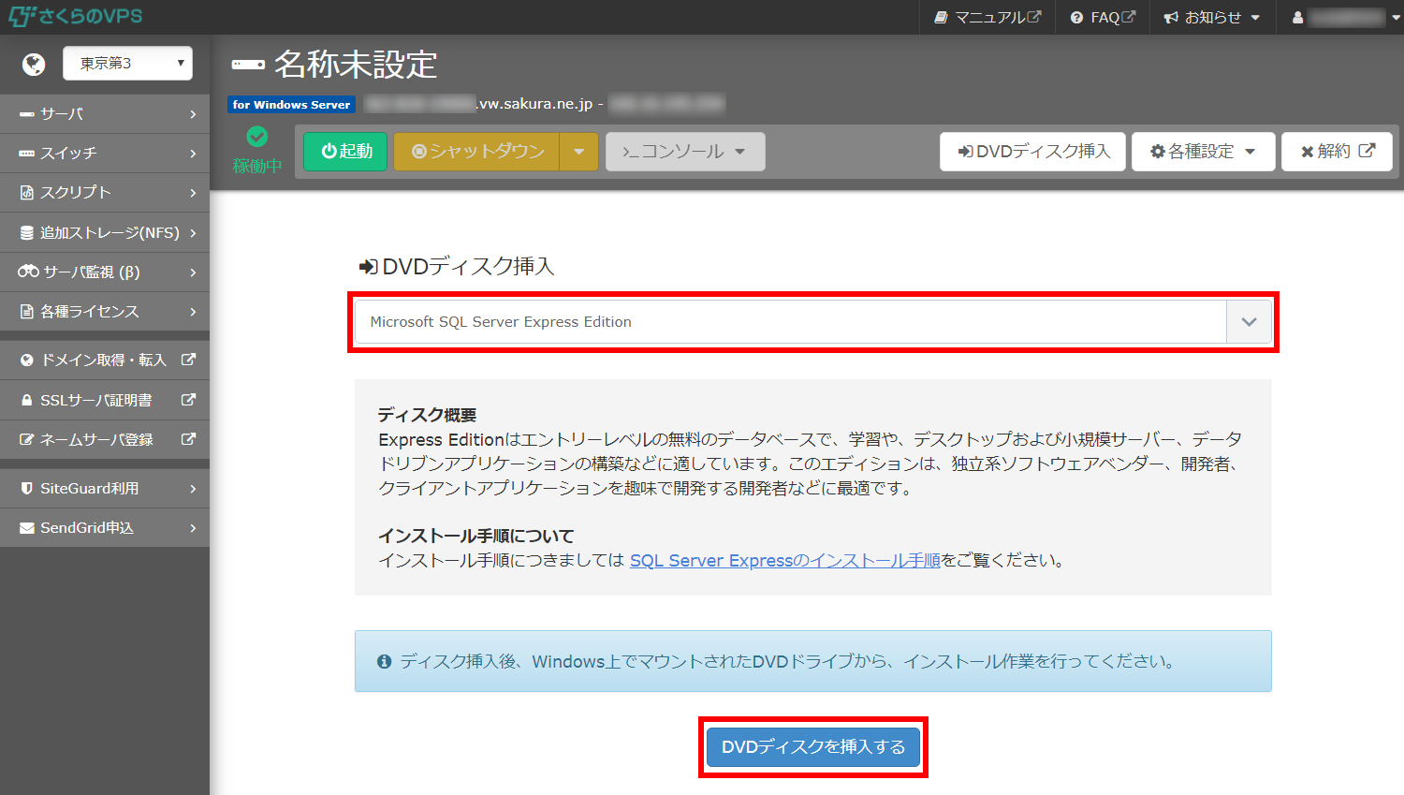Click the shield icon for SiteGuard利用
Screen dimensions: 1404x795
click(x=27, y=488)
